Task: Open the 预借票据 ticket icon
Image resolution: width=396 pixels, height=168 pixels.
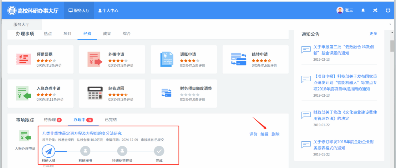Action: pos(23,59)
